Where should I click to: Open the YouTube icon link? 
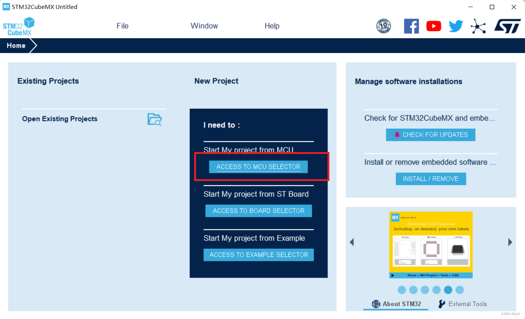[x=433, y=26]
